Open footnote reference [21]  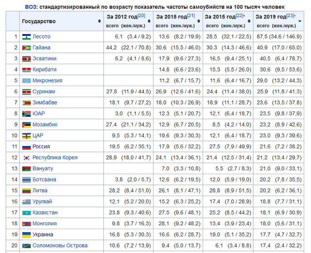coord(191,16)
